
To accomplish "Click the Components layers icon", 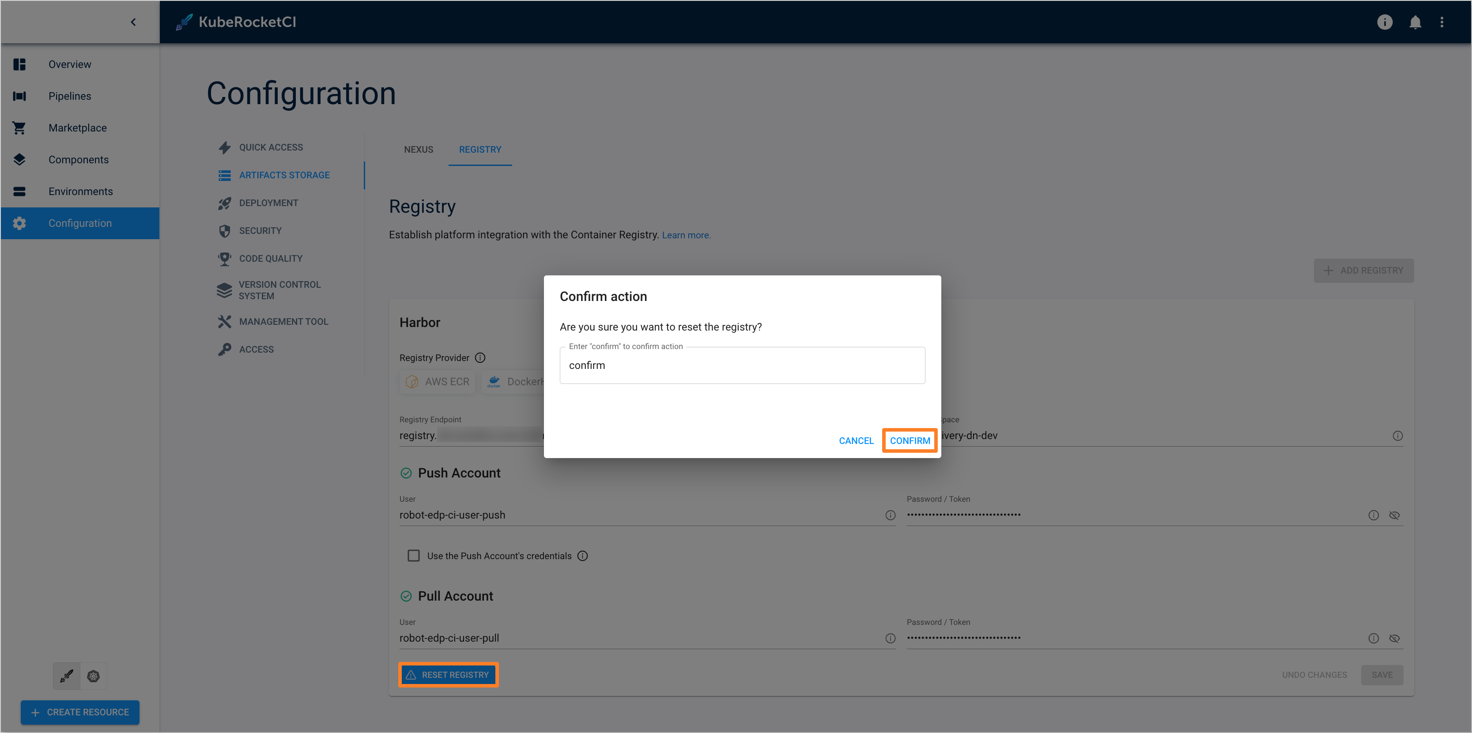I will pos(19,159).
